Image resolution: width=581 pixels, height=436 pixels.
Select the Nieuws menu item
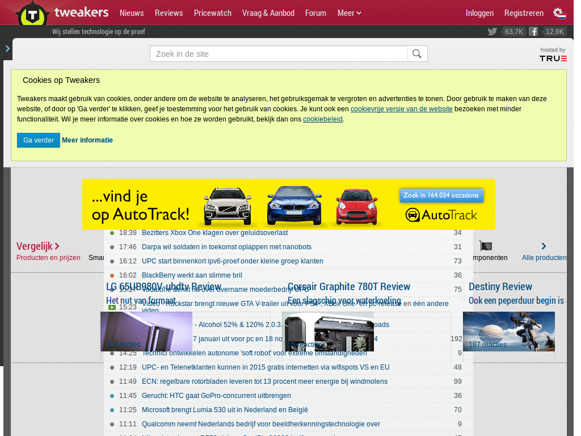pyautogui.click(x=132, y=12)
